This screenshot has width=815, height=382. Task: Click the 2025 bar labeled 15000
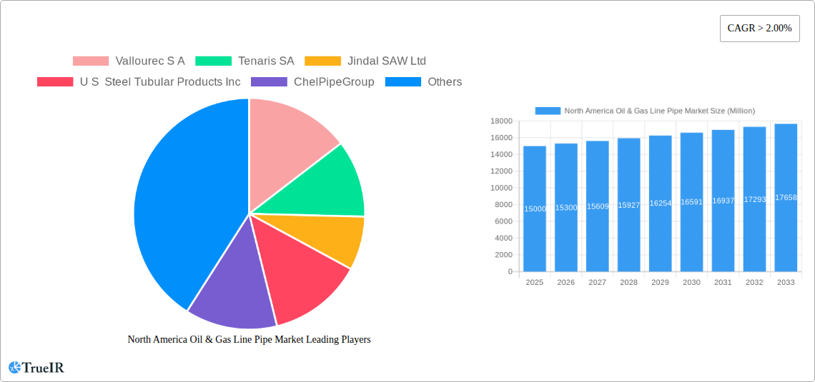535,208
